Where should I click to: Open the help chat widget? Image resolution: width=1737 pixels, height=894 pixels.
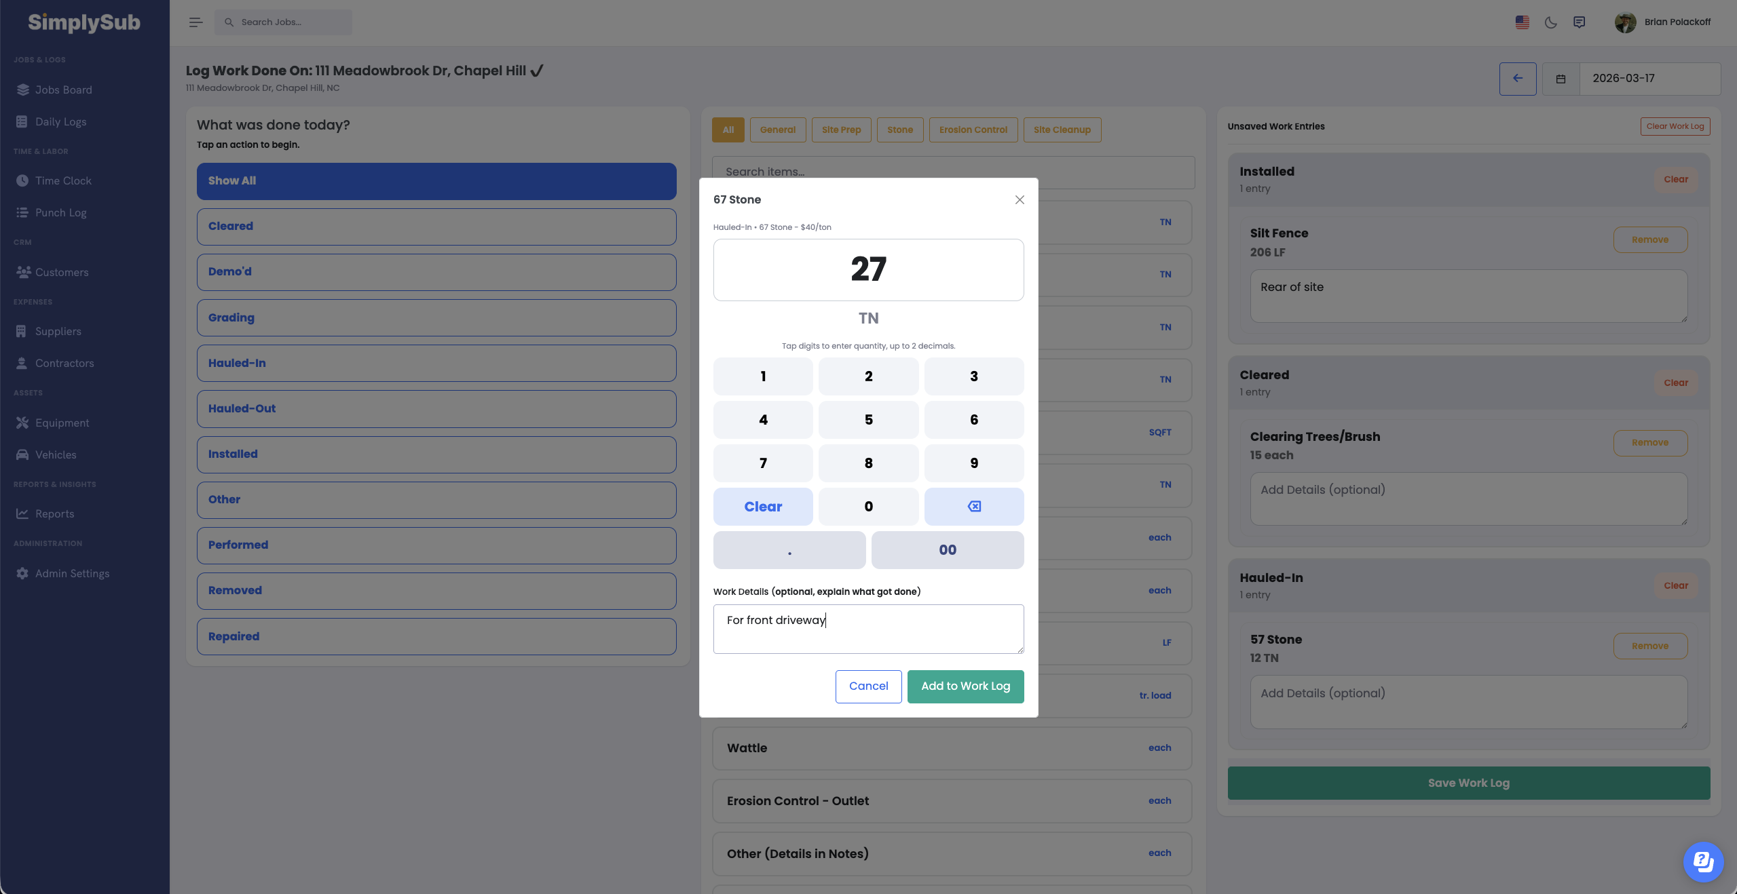1702,861
